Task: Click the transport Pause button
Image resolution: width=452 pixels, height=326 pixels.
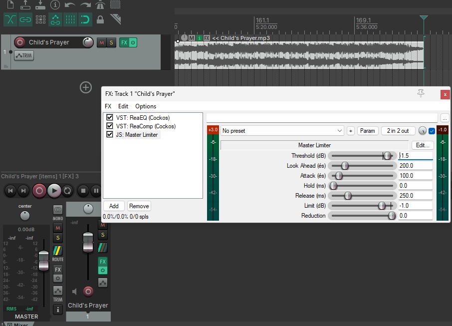Action: [x=96, y=190]
